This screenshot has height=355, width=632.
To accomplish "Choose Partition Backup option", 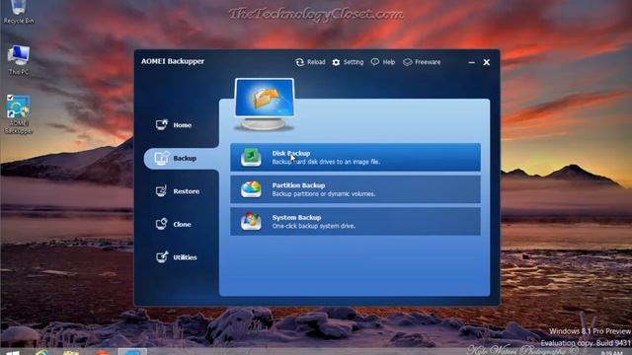I will (x=355, y=189).
